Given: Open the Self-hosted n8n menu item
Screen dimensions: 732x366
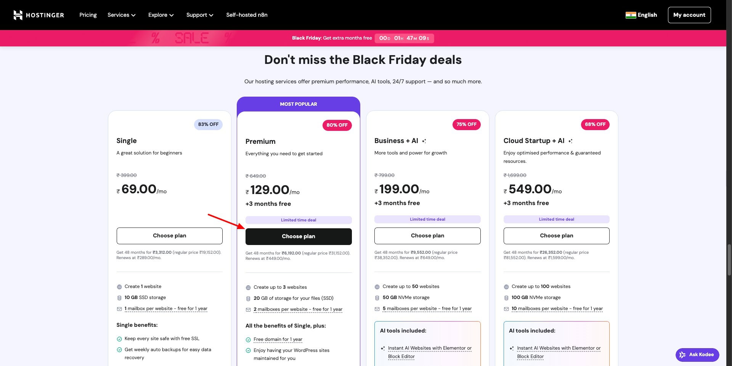Looking at the screenshot, I should (247, 15).
